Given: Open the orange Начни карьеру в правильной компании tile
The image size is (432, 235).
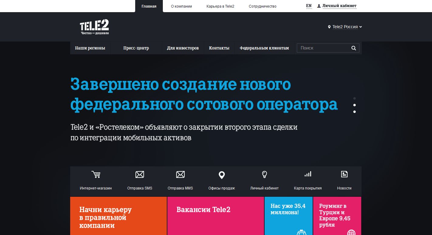Looking at the screenshot, I should (x=118, y=216).
